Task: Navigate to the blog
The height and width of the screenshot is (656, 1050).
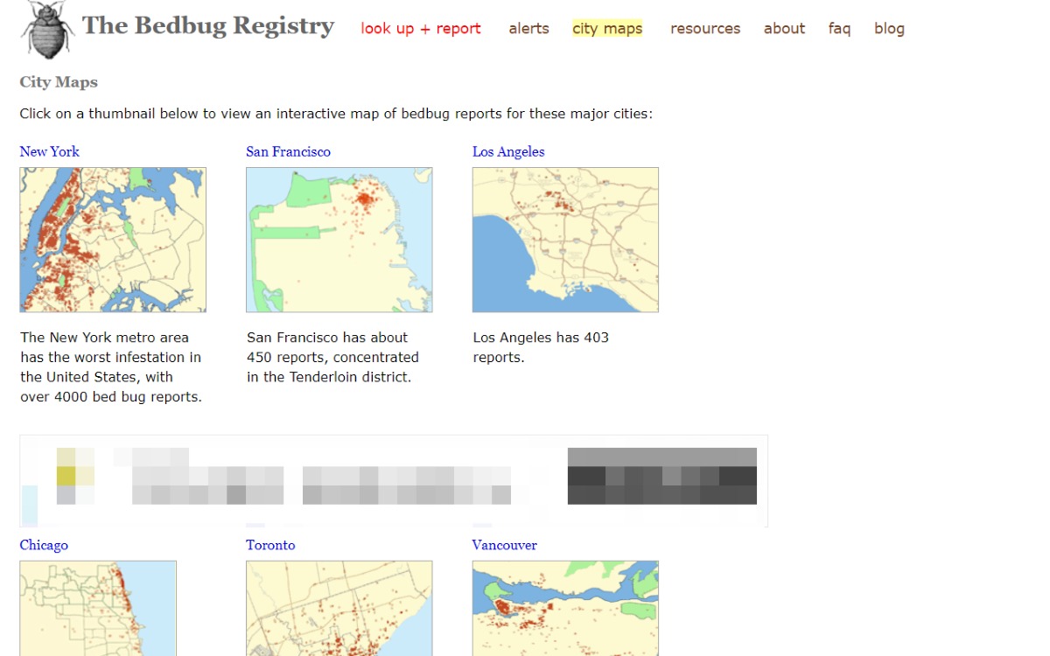Action: point(889,29)
